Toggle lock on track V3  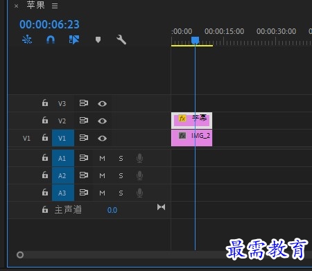(x=45, y=103)
